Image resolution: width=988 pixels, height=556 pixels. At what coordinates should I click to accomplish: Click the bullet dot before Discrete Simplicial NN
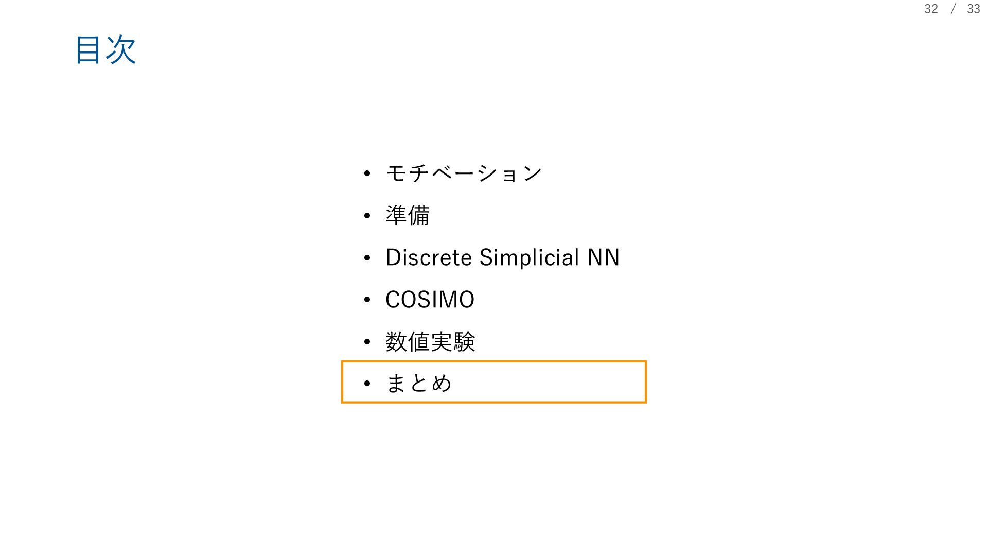tap(367, 258)
